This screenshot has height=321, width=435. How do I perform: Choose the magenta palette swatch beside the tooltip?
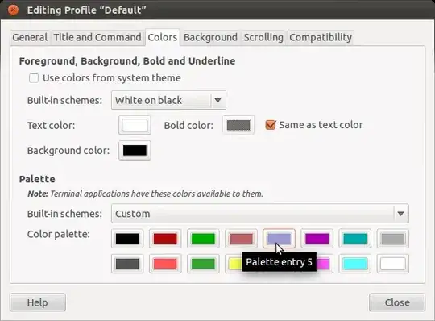(x=325, y=264)
